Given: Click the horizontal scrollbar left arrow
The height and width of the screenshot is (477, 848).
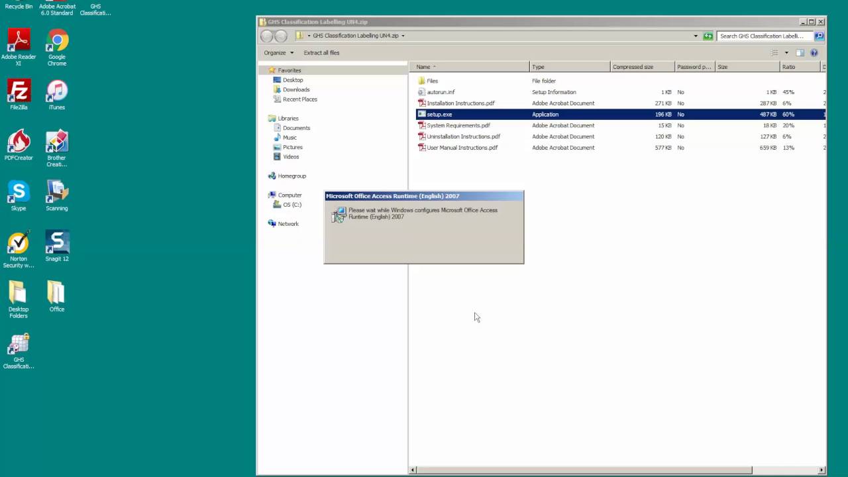Looking at the screenshot, I should coord(413,470).
